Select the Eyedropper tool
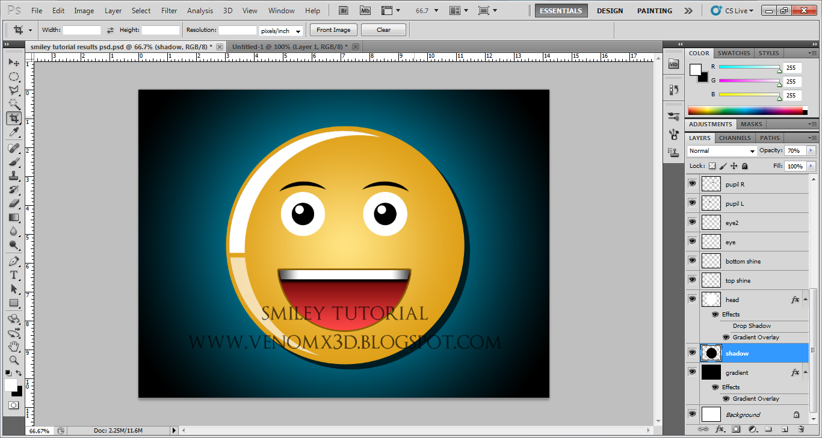 pyautogui.click(x=13, y=132)
